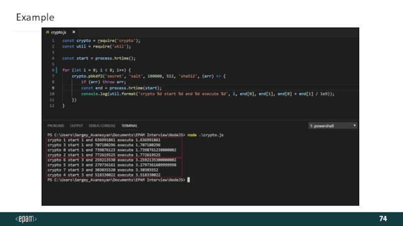Select the crypto.js editor tab
Screen dimensions: 403x226
pyautogui.click(x=58, y=32)
